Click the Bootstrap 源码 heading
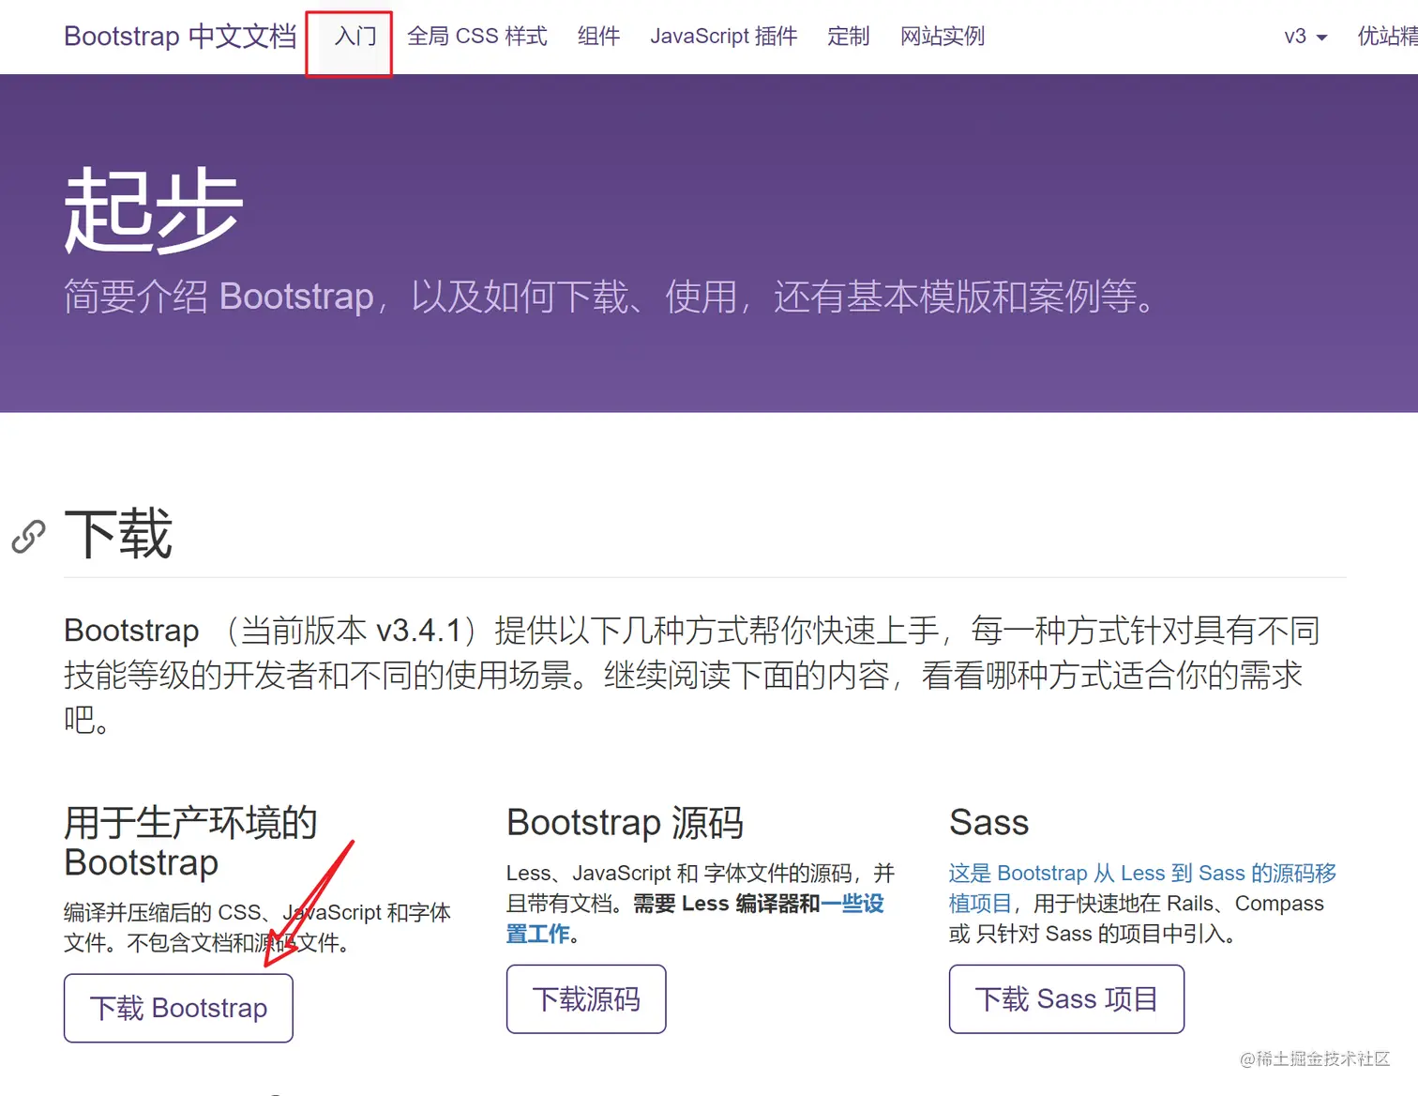Viewport: 1418px width, 1096px height. tap(625, 823)
